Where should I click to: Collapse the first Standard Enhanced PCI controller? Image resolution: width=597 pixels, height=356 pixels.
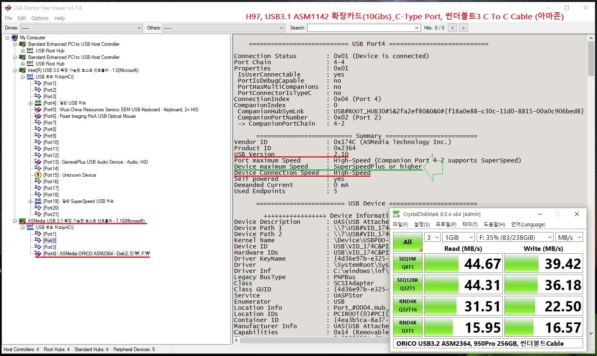click(15, 44)
